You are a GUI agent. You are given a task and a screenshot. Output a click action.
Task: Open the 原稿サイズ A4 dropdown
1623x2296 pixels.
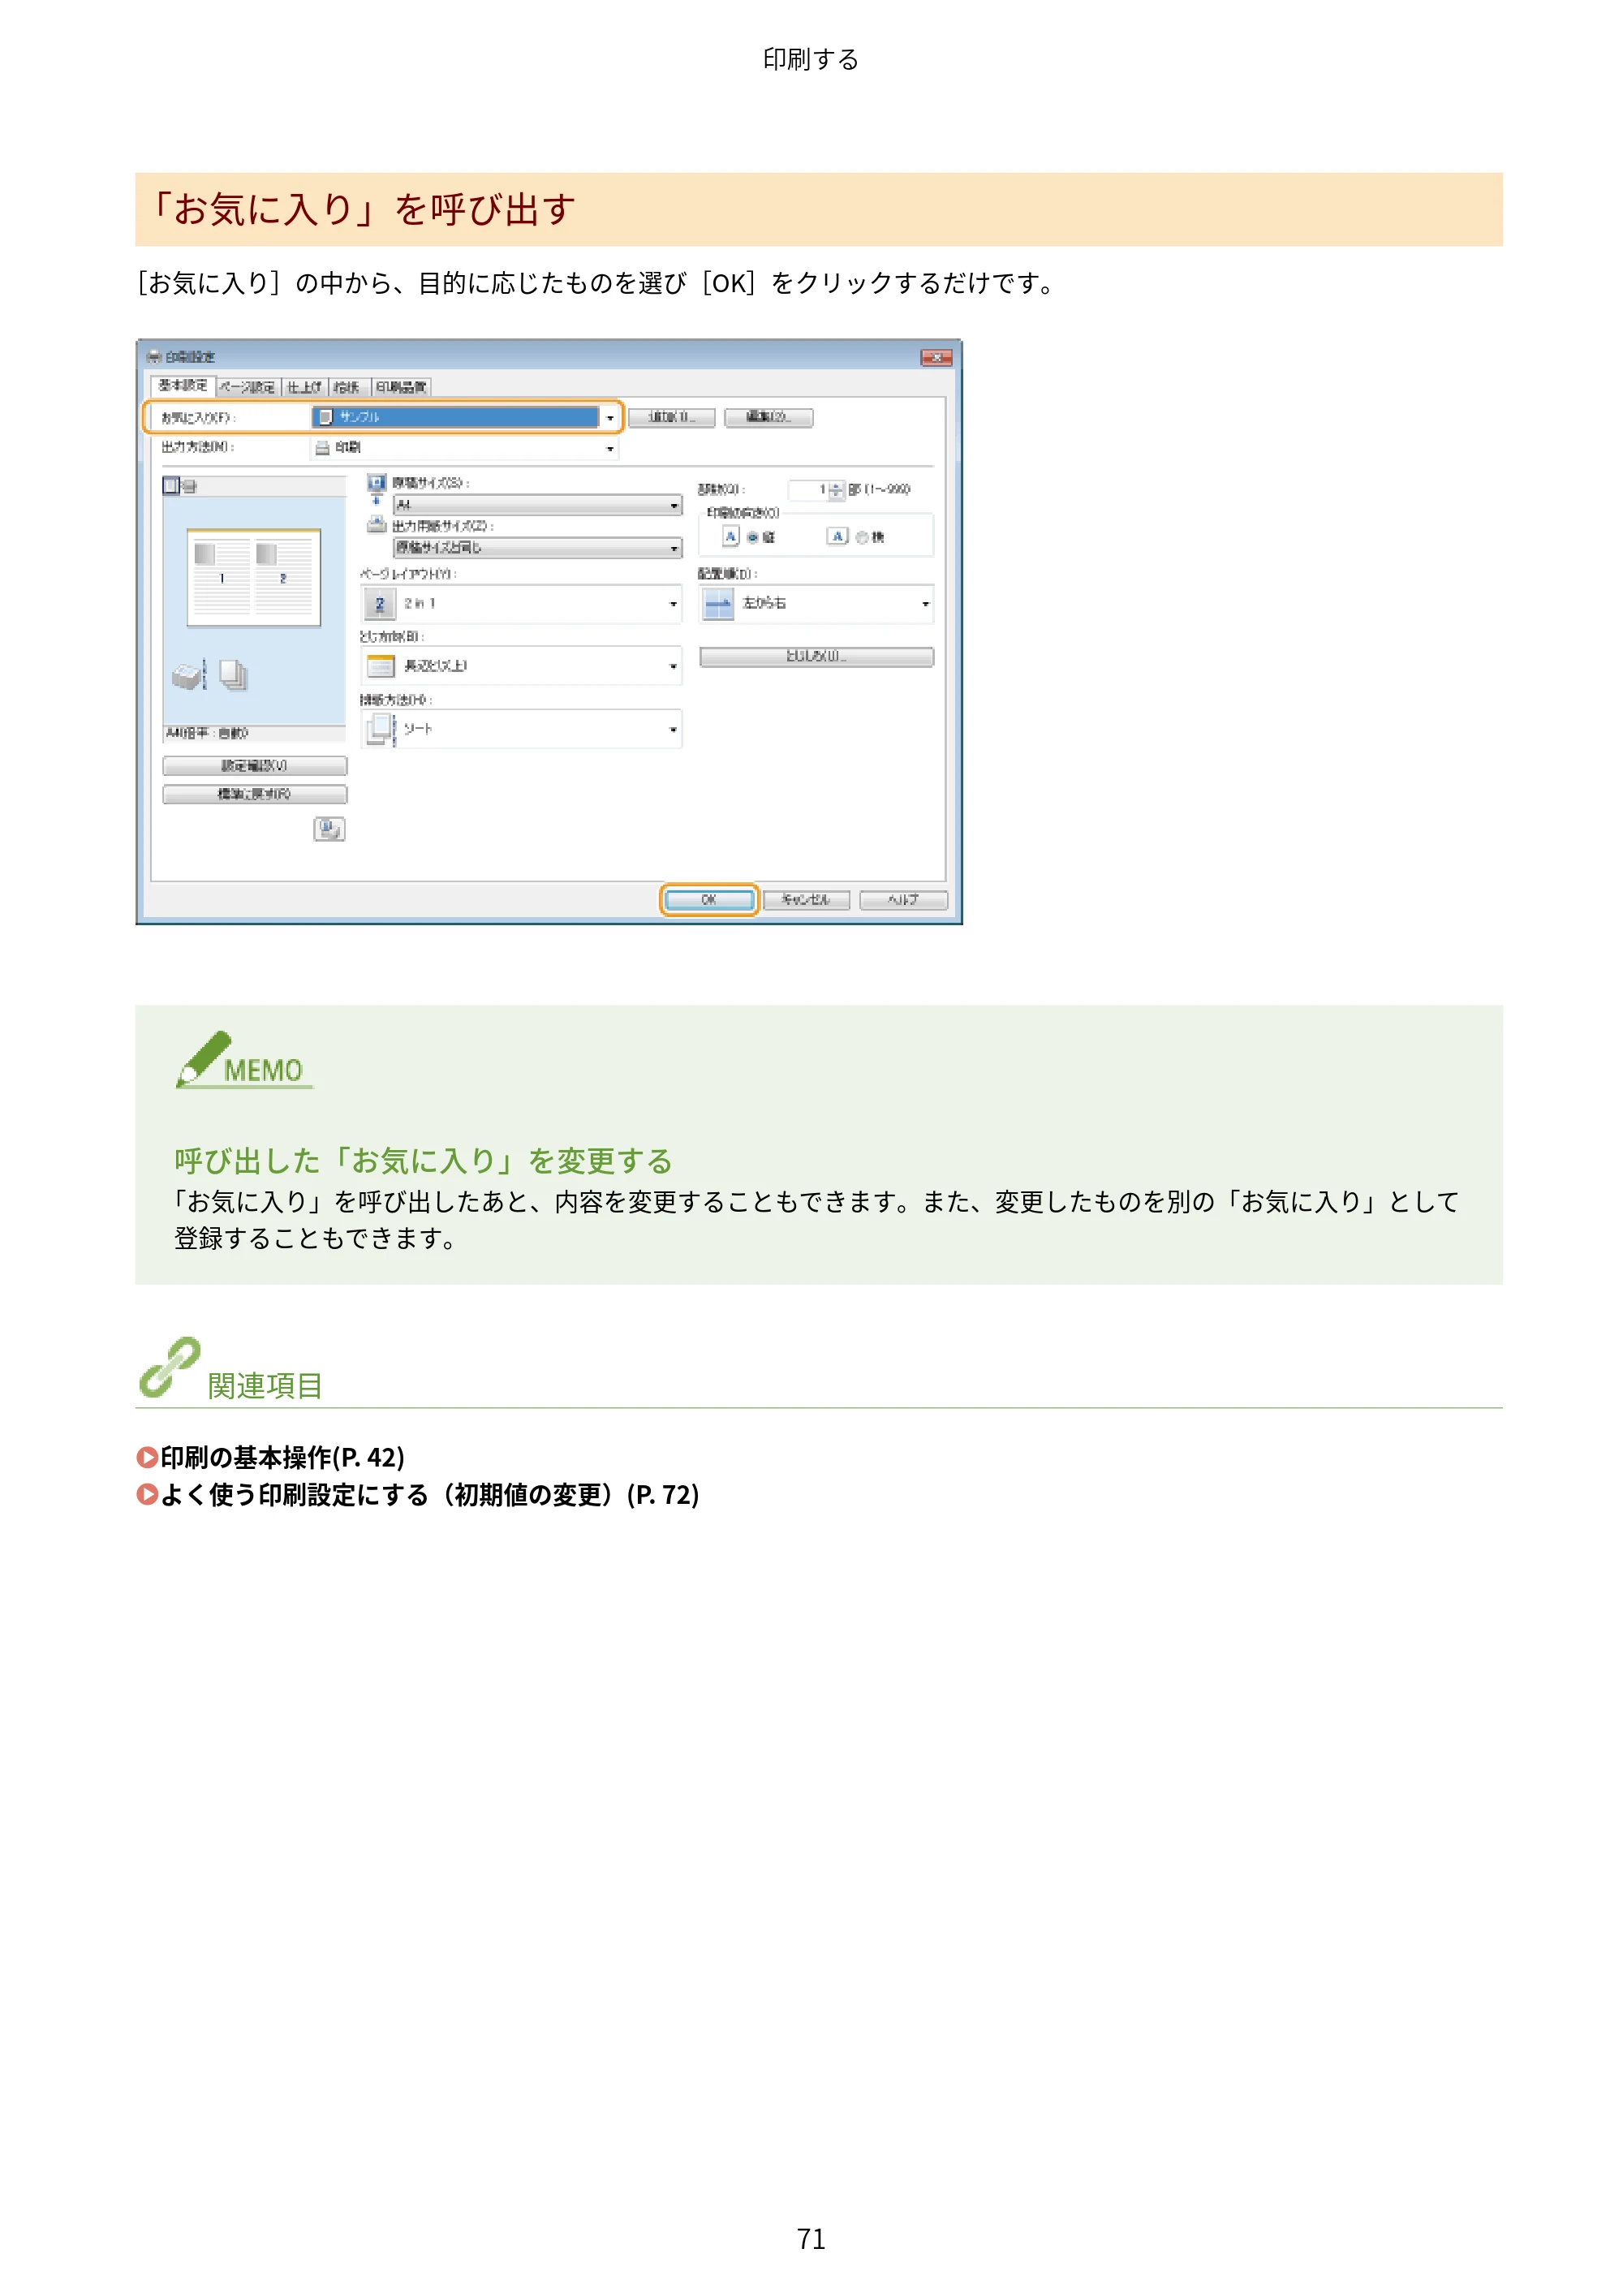[x=537, y=505]
